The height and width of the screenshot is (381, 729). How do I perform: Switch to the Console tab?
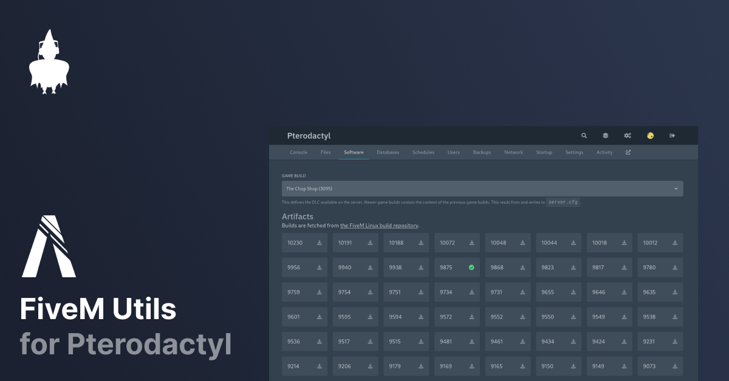[x=299, y=152]
